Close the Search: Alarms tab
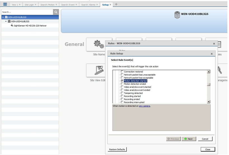 [97, 5]
